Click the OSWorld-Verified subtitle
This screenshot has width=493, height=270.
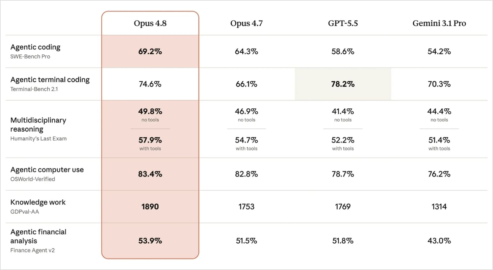point(33,179)
